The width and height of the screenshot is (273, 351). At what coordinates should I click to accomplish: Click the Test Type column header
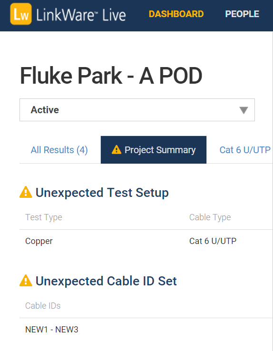pos(44,217)
